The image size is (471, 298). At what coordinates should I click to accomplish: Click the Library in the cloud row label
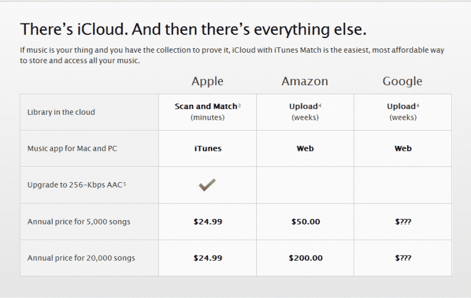[x=61, y=112]
